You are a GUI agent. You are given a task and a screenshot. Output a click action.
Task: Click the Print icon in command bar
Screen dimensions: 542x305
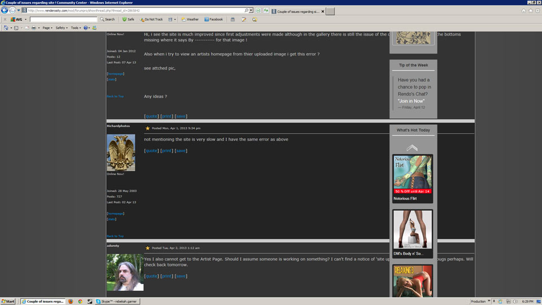tap(33, 28)
